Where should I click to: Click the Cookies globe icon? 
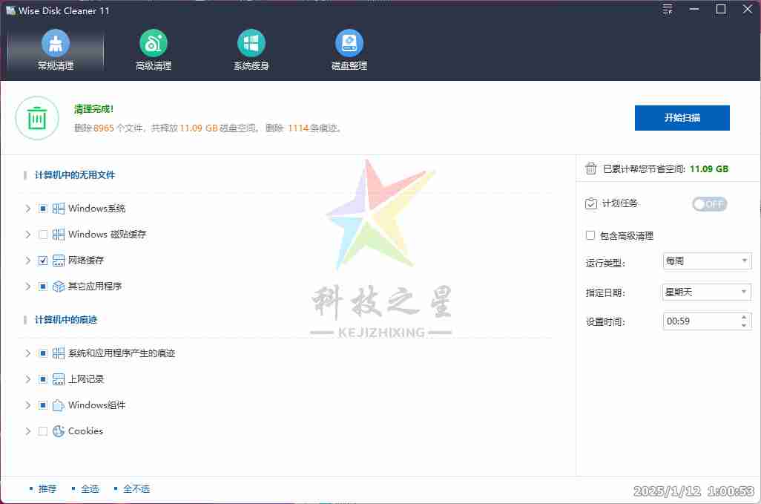pyautogui.click(x=59, y=431)
